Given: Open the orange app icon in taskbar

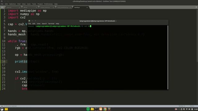Looking at the screenshot, I should pyautogui.click(x=101, y=109).
